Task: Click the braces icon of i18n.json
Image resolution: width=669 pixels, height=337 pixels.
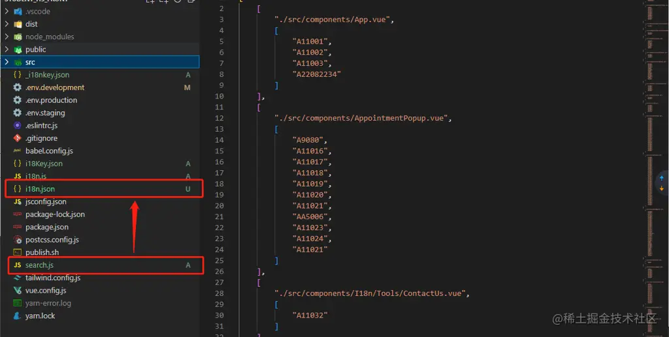Action: click(x=18, y=189)
